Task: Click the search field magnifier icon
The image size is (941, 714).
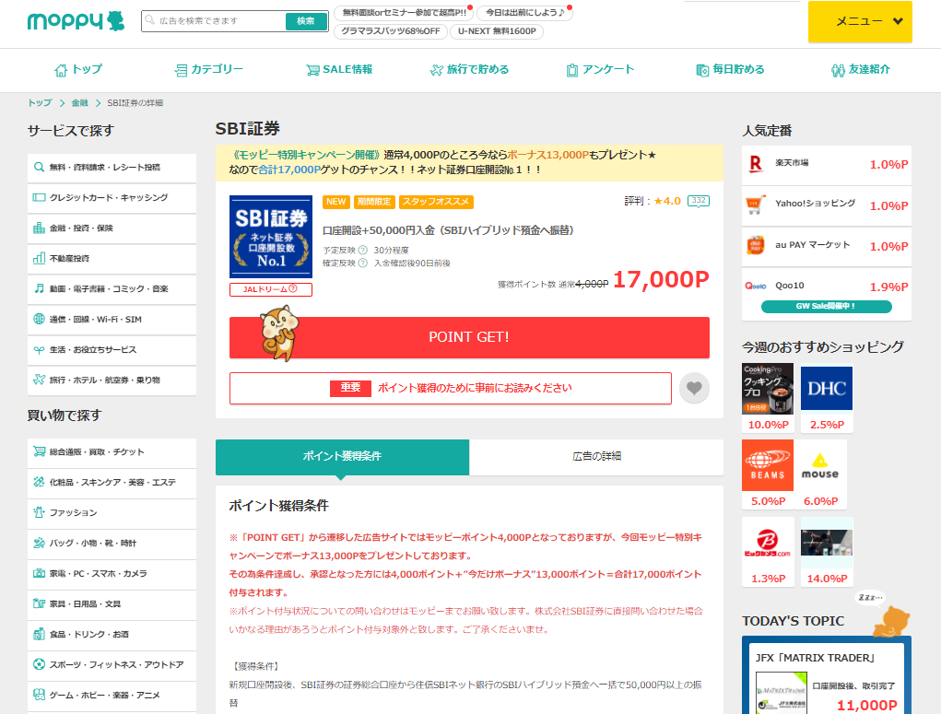Action: [150, 20]
